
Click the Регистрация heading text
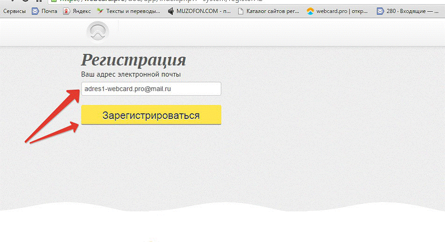tap(133, 60)
